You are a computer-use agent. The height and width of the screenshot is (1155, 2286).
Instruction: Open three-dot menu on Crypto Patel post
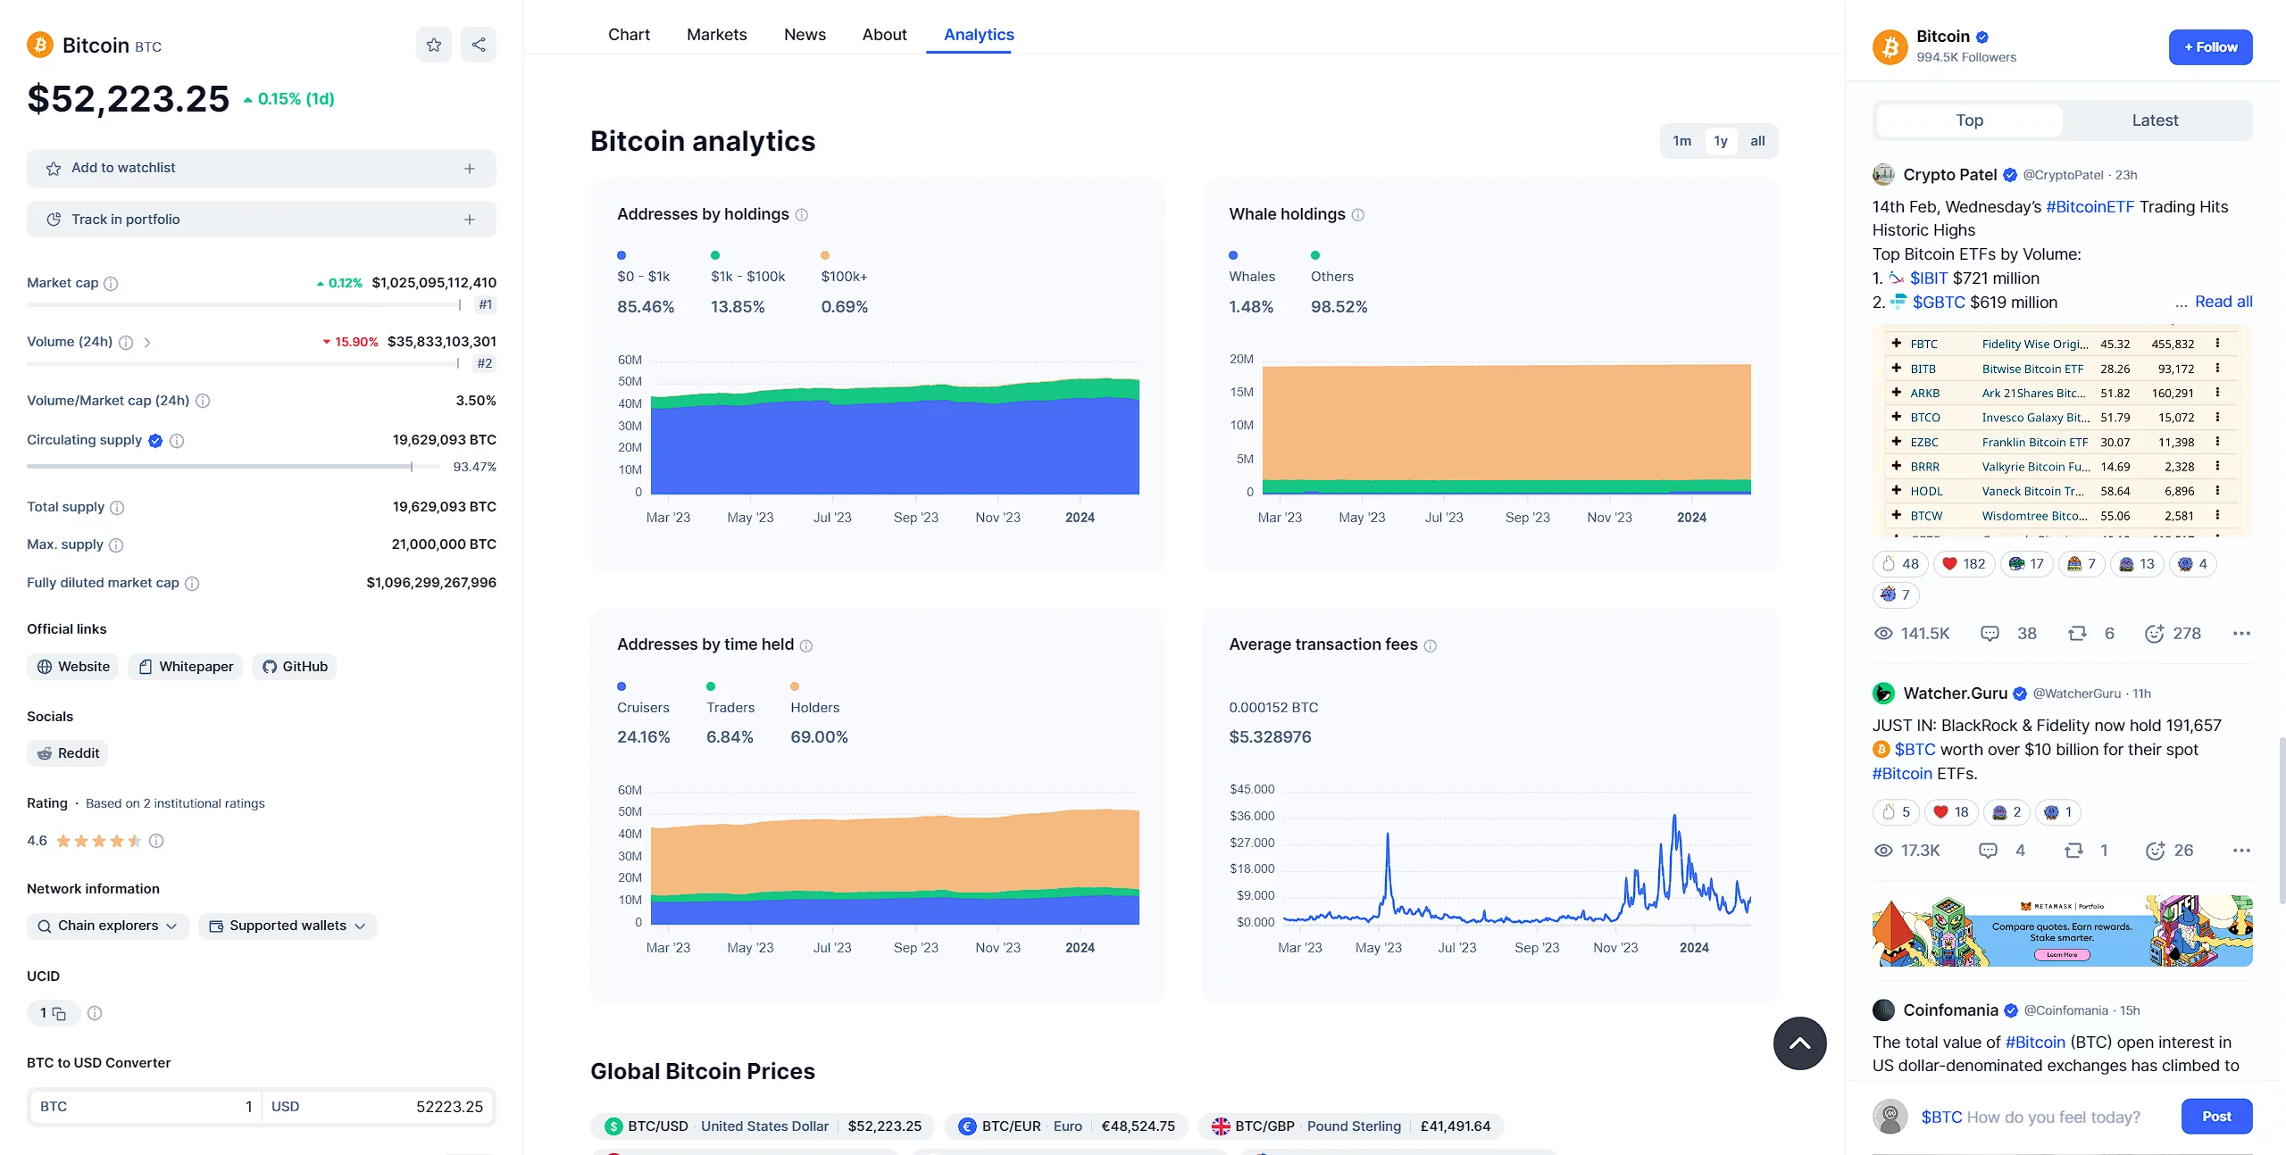click(x=2241, y=634)
